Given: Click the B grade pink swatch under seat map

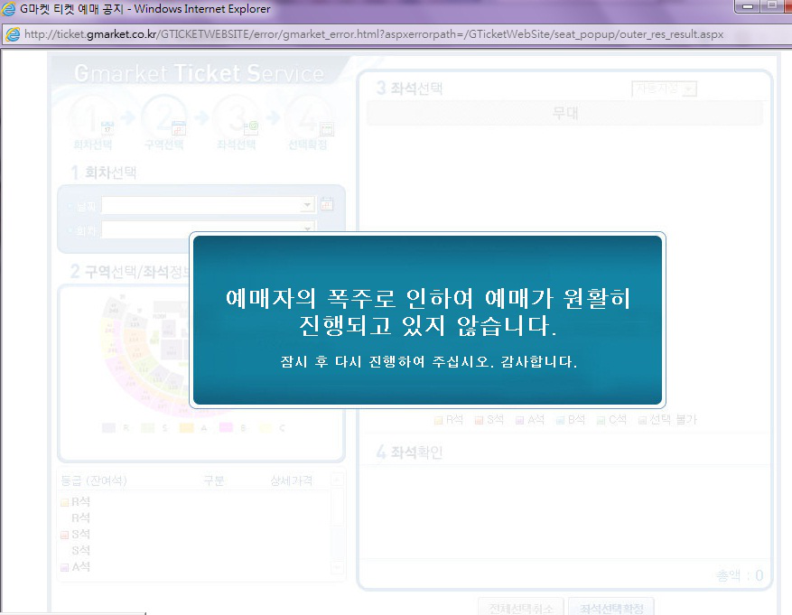Looking at the screenshot, I should pos(227,427).
